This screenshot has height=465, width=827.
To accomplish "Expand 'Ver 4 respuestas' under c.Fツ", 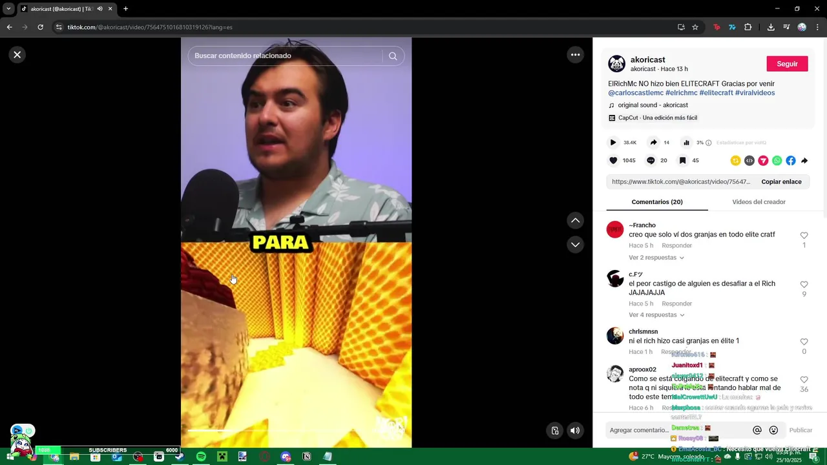I will click(x=656, y=315).
